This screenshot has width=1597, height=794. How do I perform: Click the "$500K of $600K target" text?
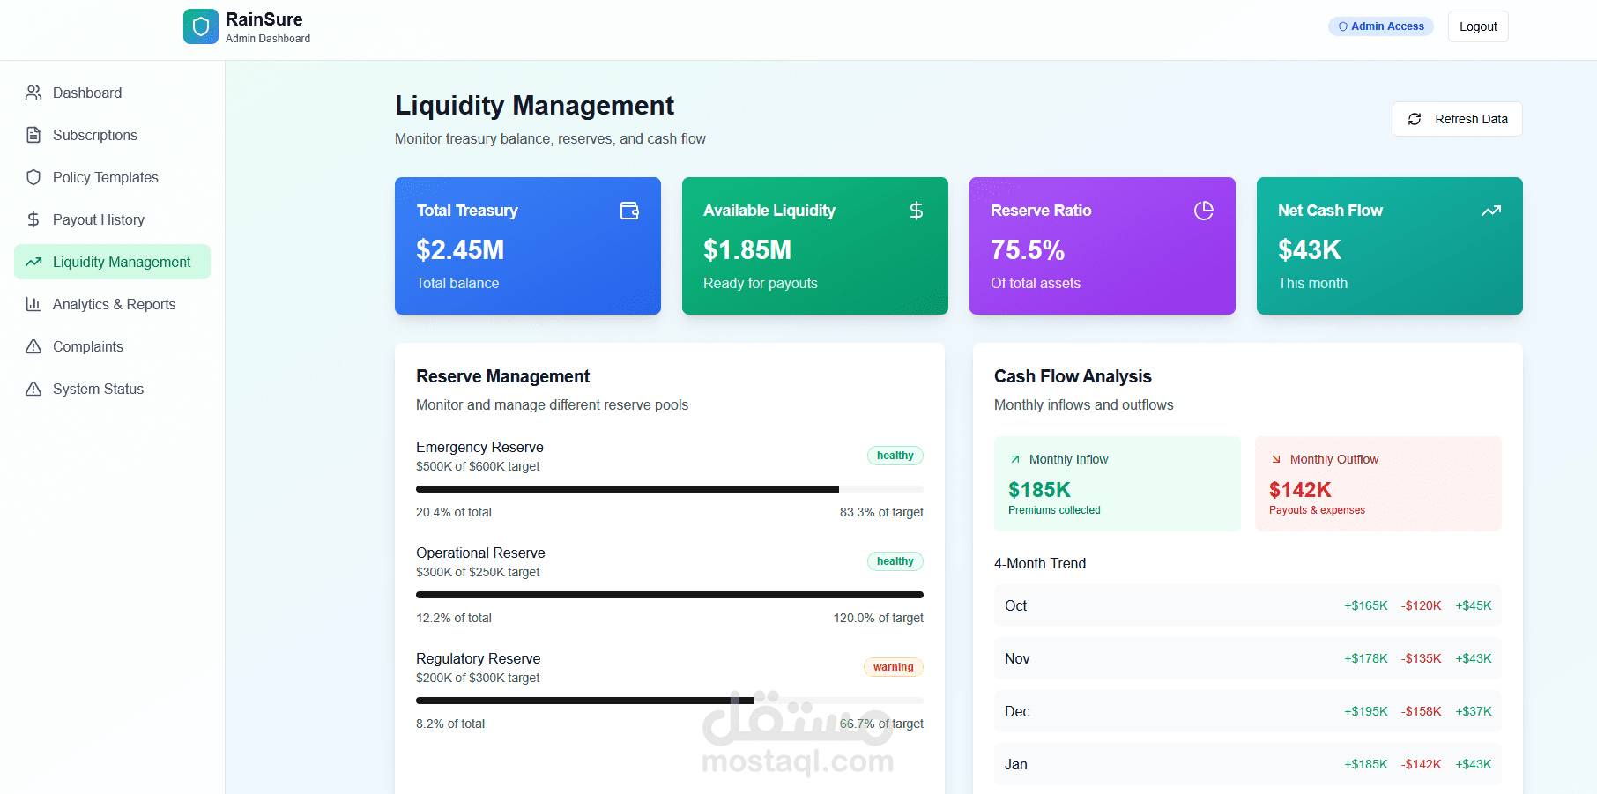(x=478, y=466)
